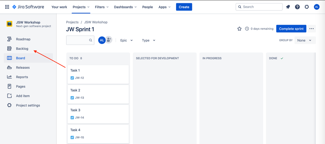325x144 pixels.
Task: Click the JW Sprint 1 title
Action: tap(80, 29)
